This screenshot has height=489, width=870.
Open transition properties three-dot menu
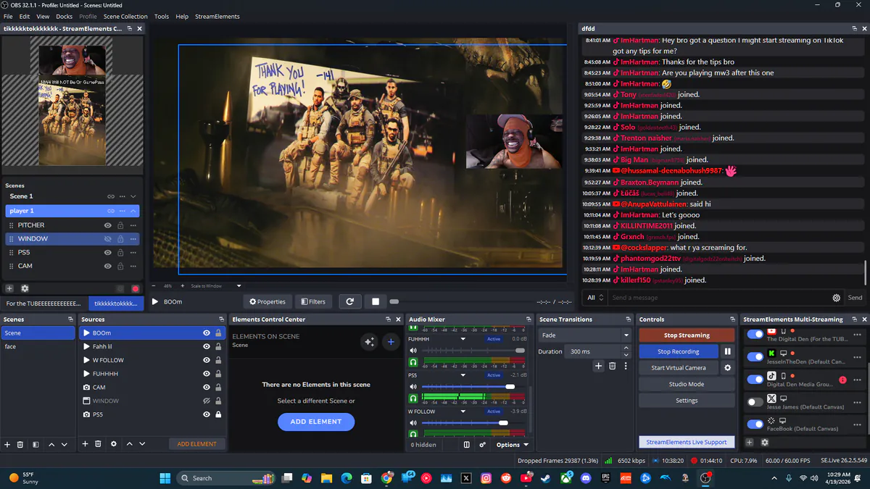tap(625, 367)
